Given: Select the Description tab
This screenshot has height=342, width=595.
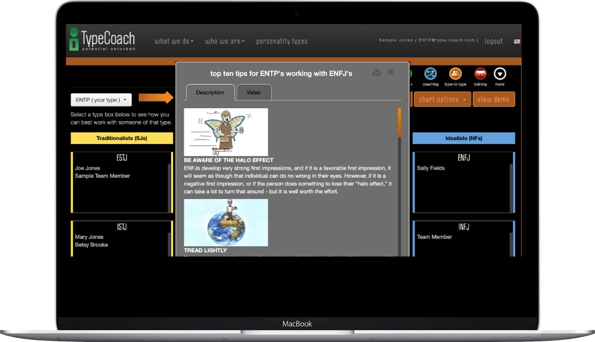Looking at the screenshot, I should click(210, 93).
